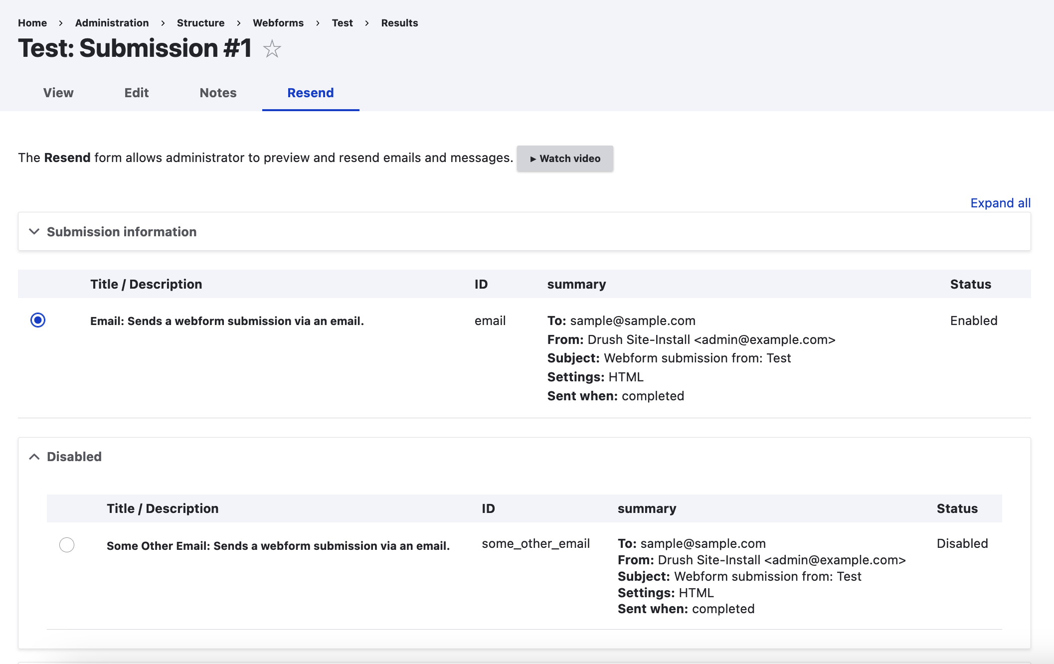Open the View tab

(58, 93)
